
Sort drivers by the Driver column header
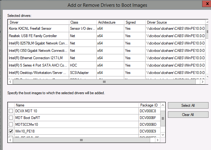click(x=39, y=22)
